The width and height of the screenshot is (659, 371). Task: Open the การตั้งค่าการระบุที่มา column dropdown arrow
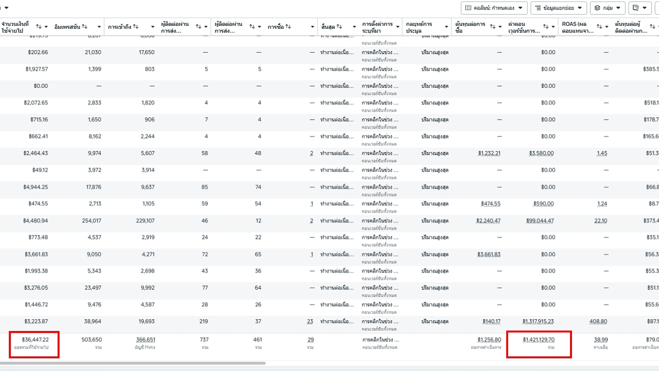tap(397, 27)
